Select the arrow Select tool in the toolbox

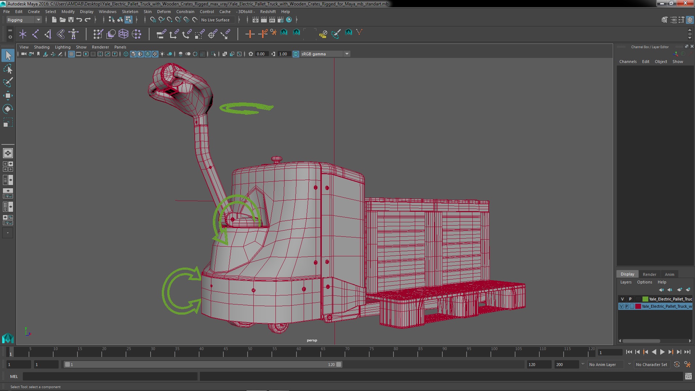8,55
